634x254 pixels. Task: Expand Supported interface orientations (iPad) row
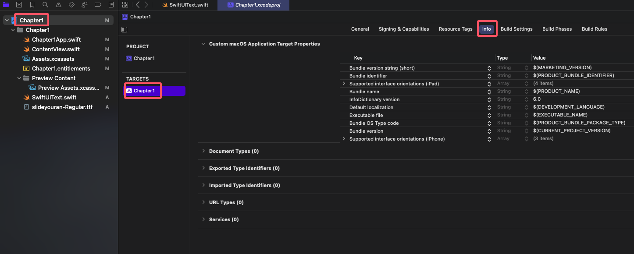coord(344,84)
